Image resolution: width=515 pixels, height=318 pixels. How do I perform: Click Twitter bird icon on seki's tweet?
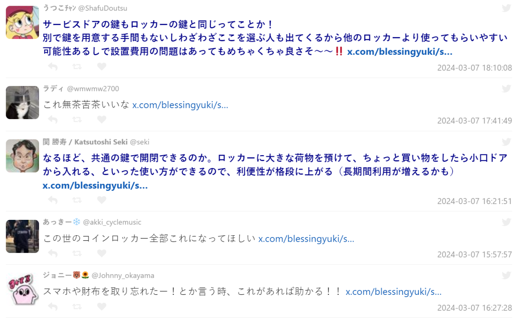tap(506, 142)
